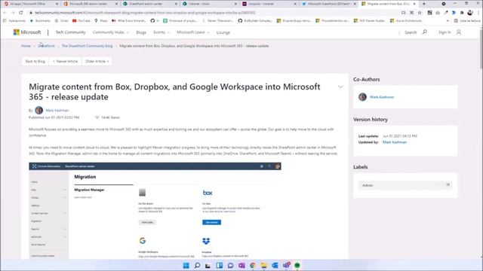The image size is (483, 271).
Task: Open the Windows Start menu
Action: [x=186, y=266]
